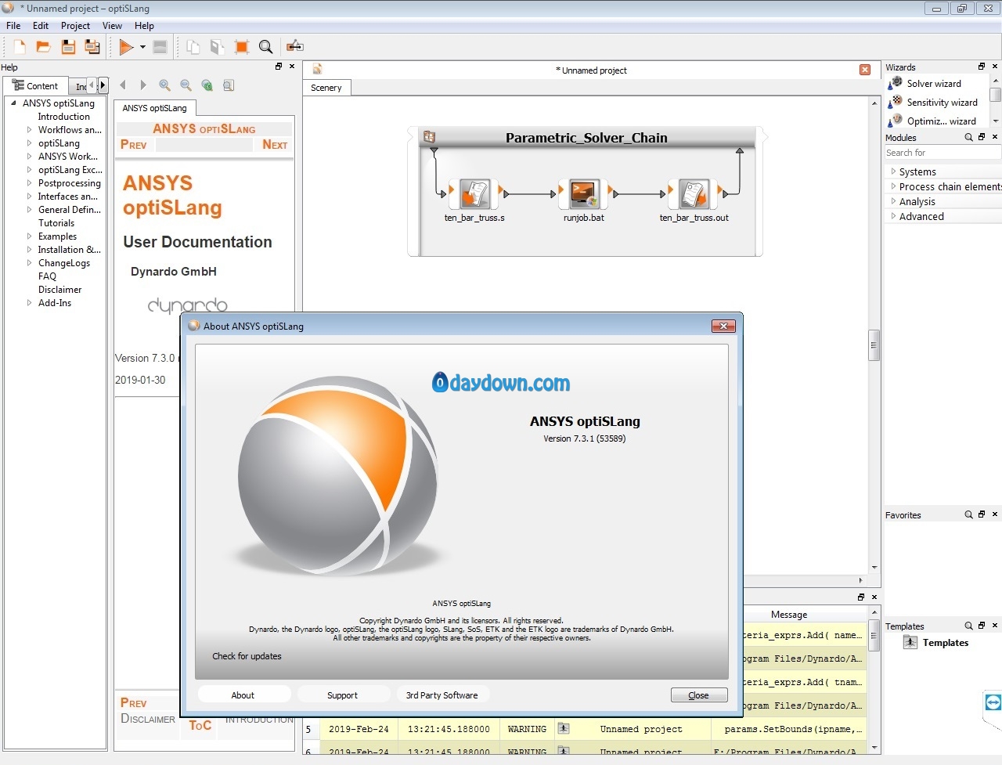Select the ten_bar_truss.s input node
Viewport: 1002px width, 765px height.
[474, 193]
